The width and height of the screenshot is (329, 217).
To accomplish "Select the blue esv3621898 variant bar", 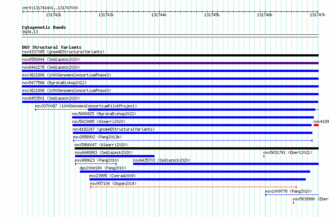I will 170,94.
